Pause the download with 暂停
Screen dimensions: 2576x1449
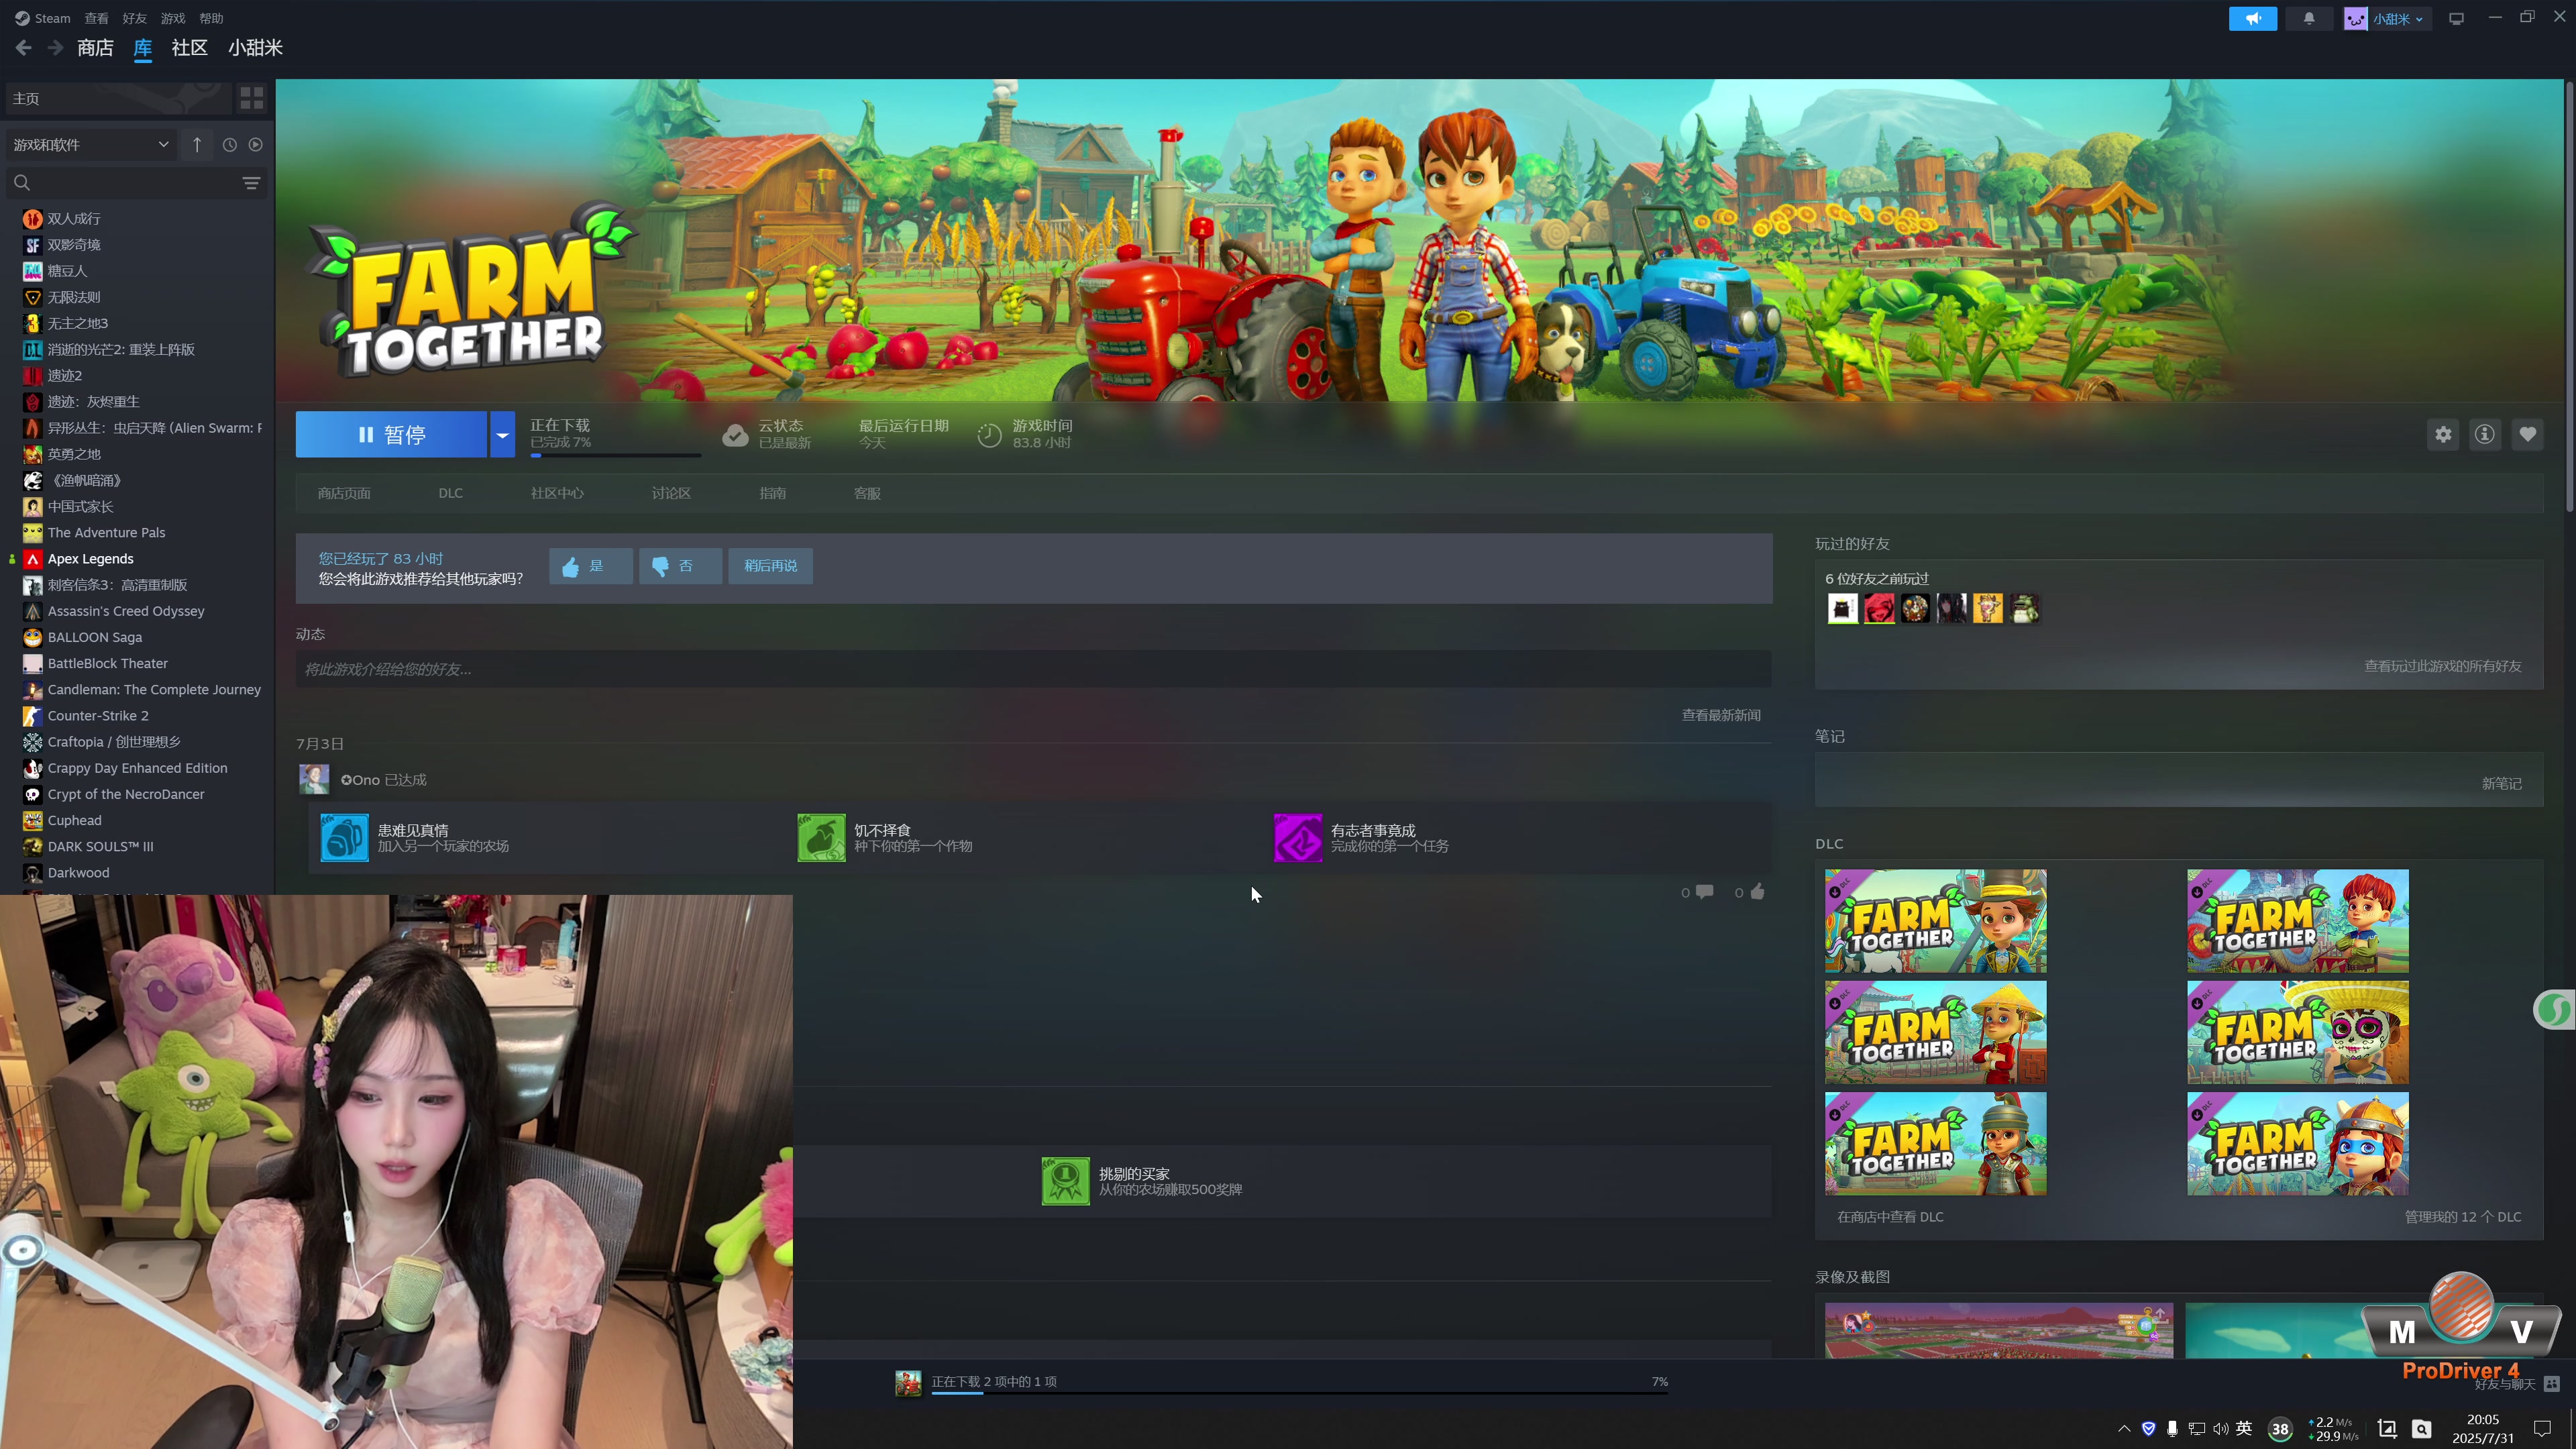coord(391,435)
